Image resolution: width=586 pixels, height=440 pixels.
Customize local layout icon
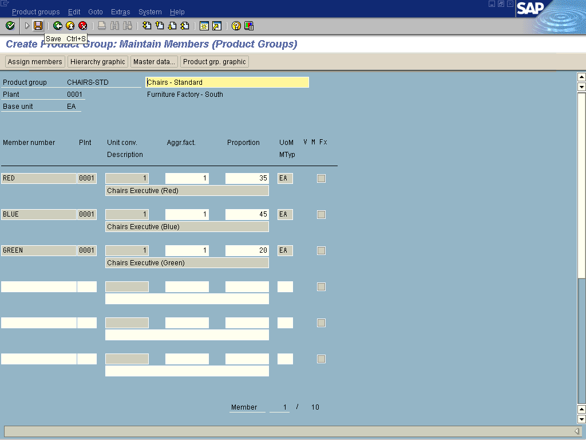[x=249, y=25]
